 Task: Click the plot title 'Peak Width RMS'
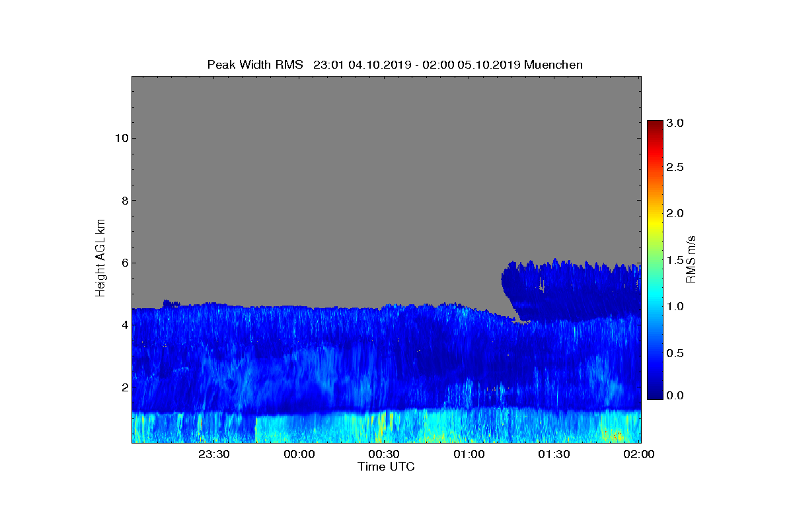255,65
